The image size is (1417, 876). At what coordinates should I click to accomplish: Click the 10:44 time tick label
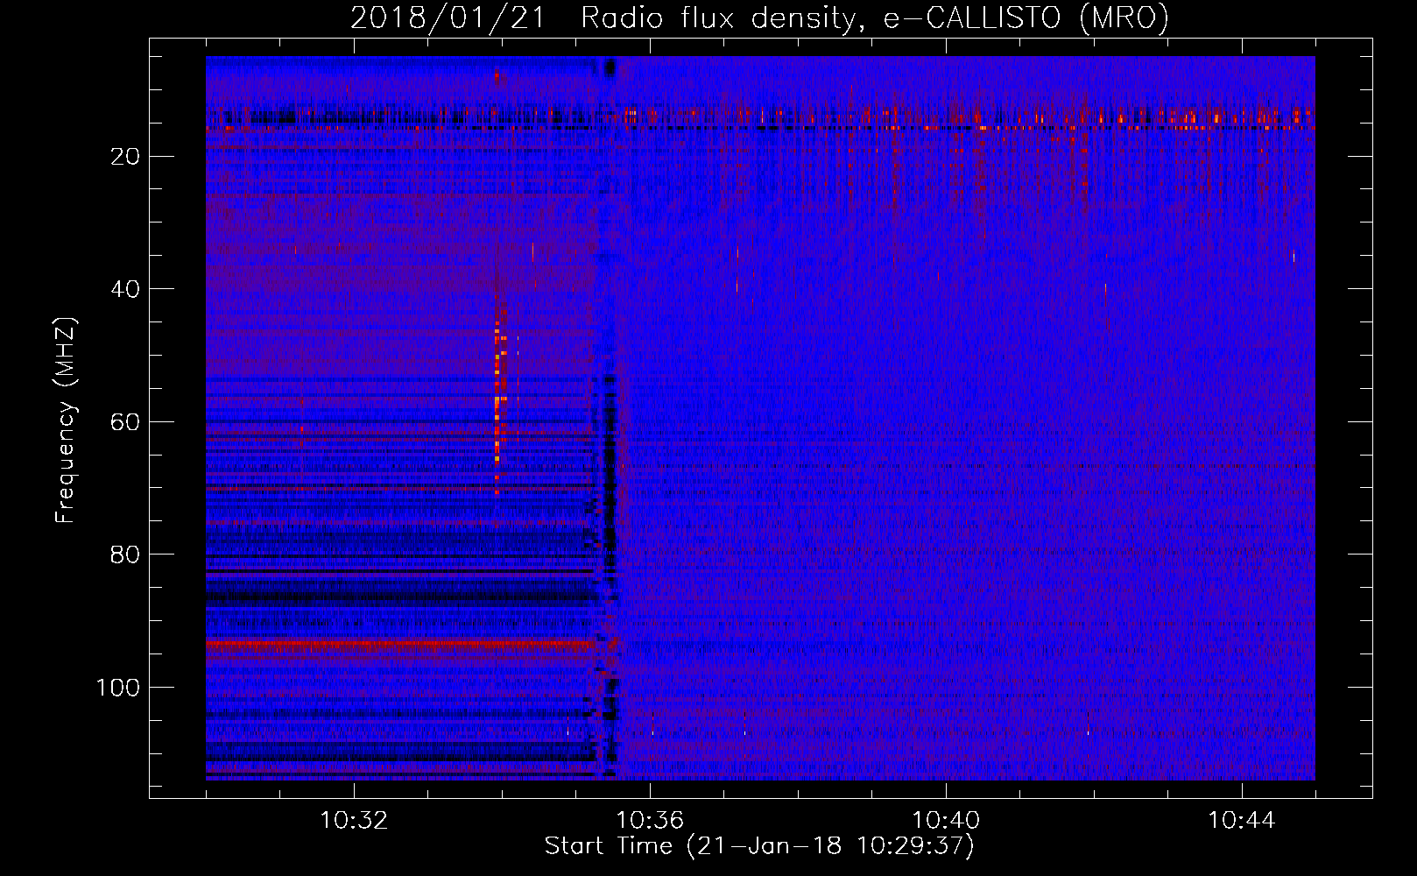point(1242,821)
